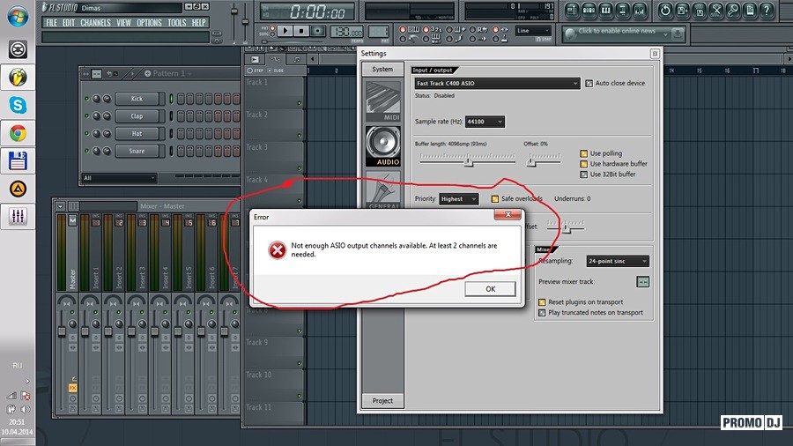Click the Clap channel button
Image resolution: width=793 pixels, height=446 pixels.
tap(137, 115)
